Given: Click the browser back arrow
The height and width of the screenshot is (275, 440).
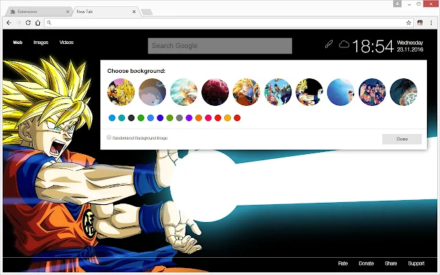Looking at the screenshot, I should (x=9, y=23).
